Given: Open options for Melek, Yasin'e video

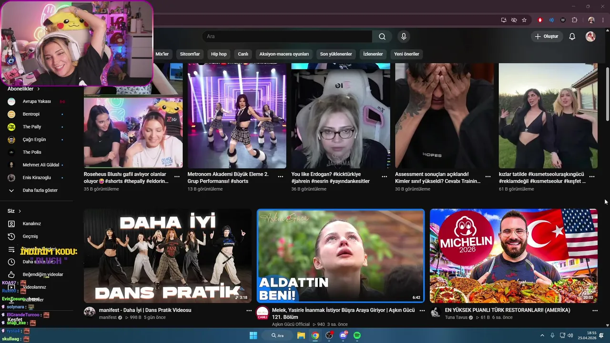Looking at the screenshot, I should click(x=422, y=310).
